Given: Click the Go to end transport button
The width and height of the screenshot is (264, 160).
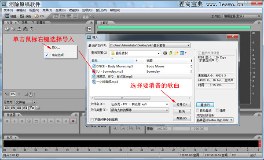Looking at the screenshot, I should [x=66, y=121].
